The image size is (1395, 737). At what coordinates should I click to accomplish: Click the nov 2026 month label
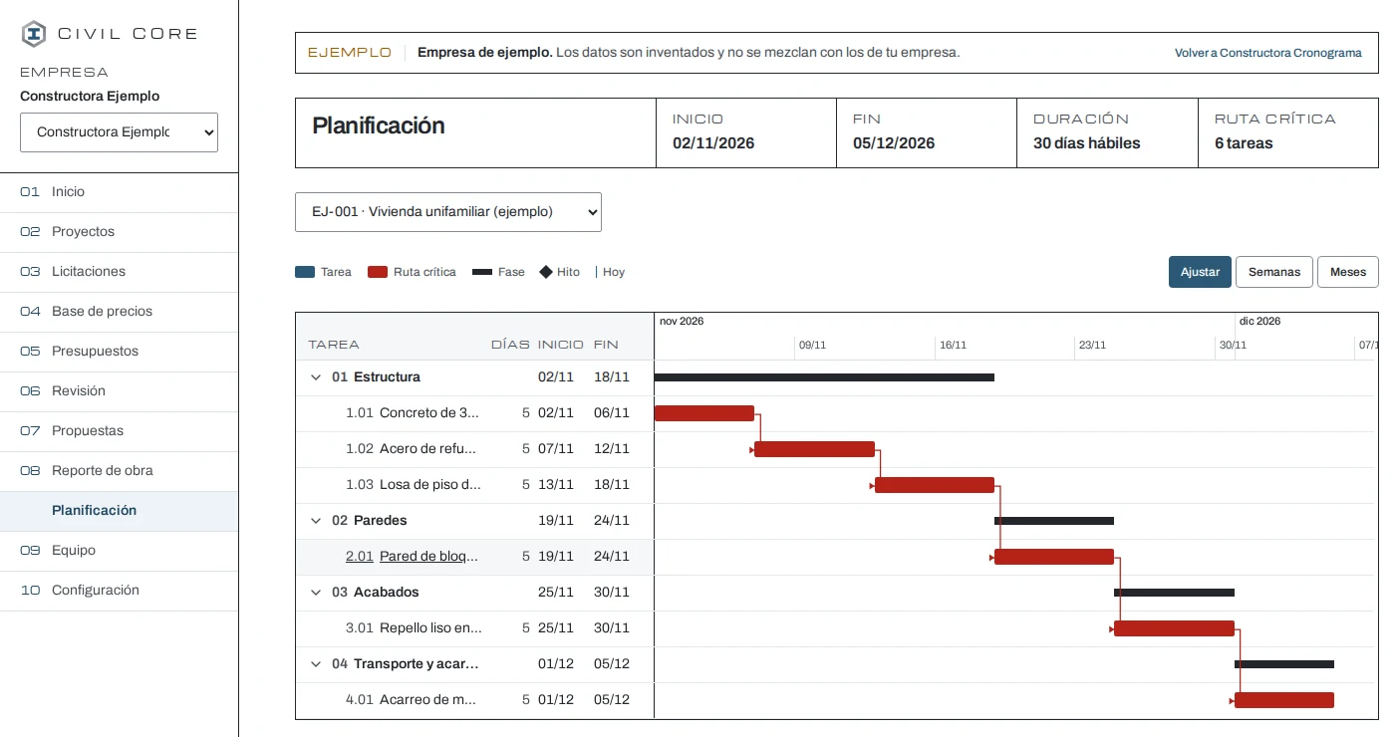[682, 322]
